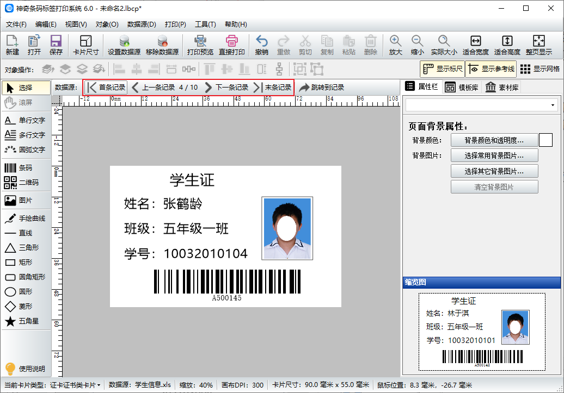This screenshot has width=564, height=393.
Task: Select the 学生证 title on the card
Action: 192,180
